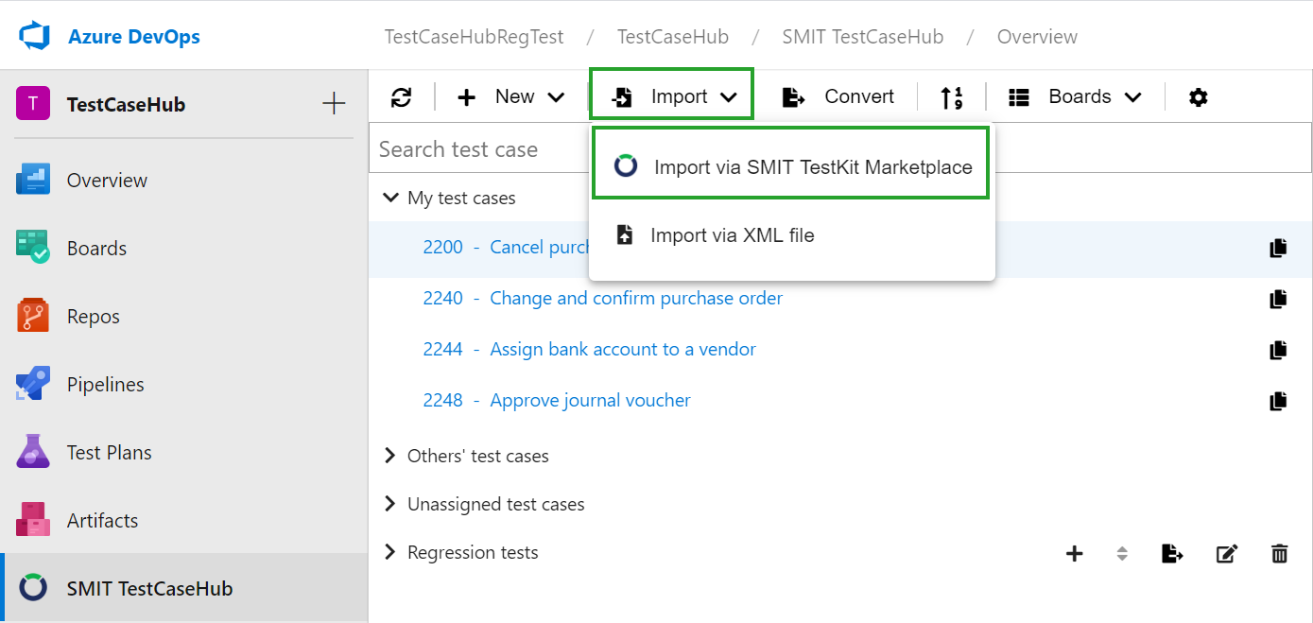Open the Boards dropdown in toolbar
Image resolution: width=1313 pixels, height=623 pixels.
(x=1076, y=97)
